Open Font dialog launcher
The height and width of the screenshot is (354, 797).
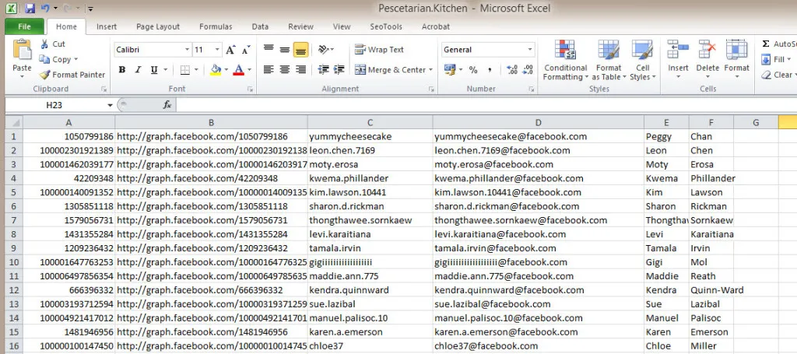pyautogui.click(x=250, y=89)
